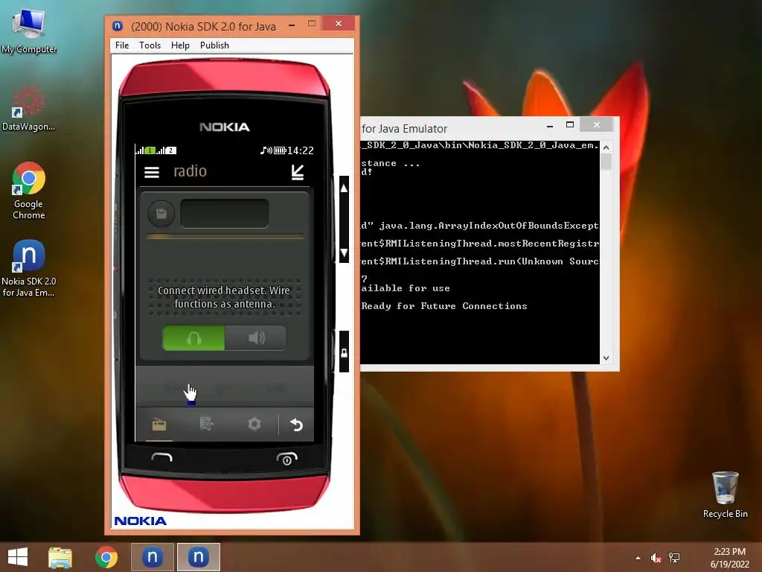Click the volume up side key

tap(344, 188)
